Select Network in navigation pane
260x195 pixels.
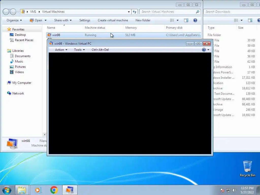[x=18, y=93]
